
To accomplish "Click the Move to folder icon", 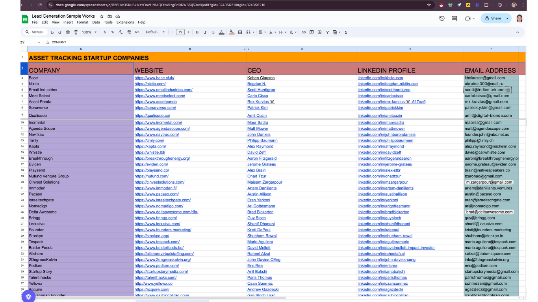I will tap(109, 17).
